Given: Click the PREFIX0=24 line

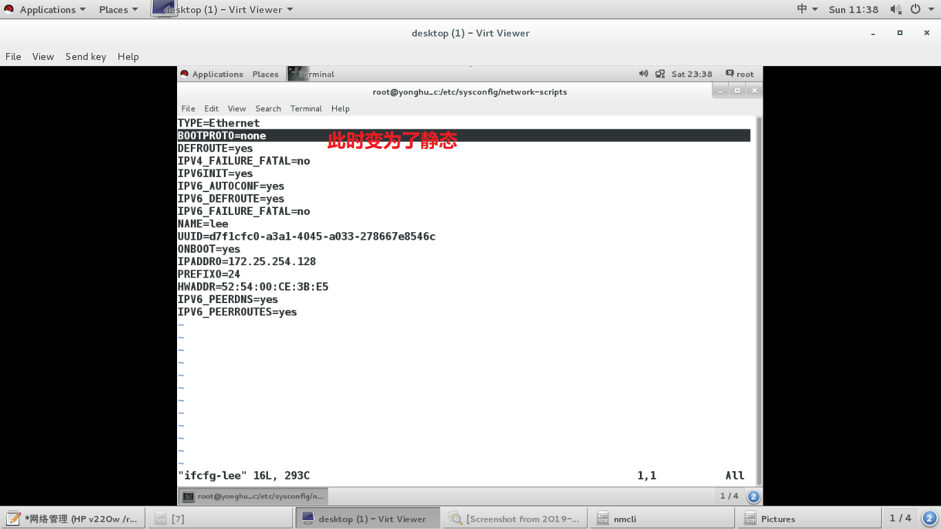Looking at the screenshot, I should (x=209, y=274).
